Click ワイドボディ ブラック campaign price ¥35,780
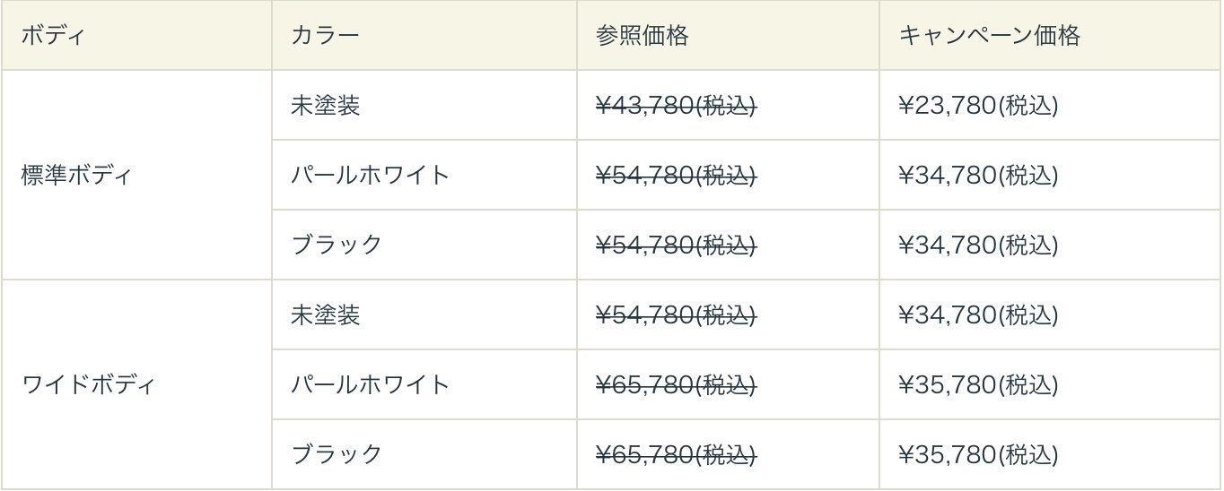This screenshot has width=1224, height=491. (x=978, y=454)
